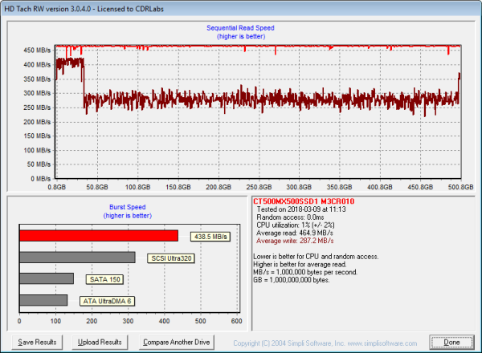This screenshot has height=353, width=482.
Task: Select the SCSI Ultra320 label box
Action: point(170,258)
